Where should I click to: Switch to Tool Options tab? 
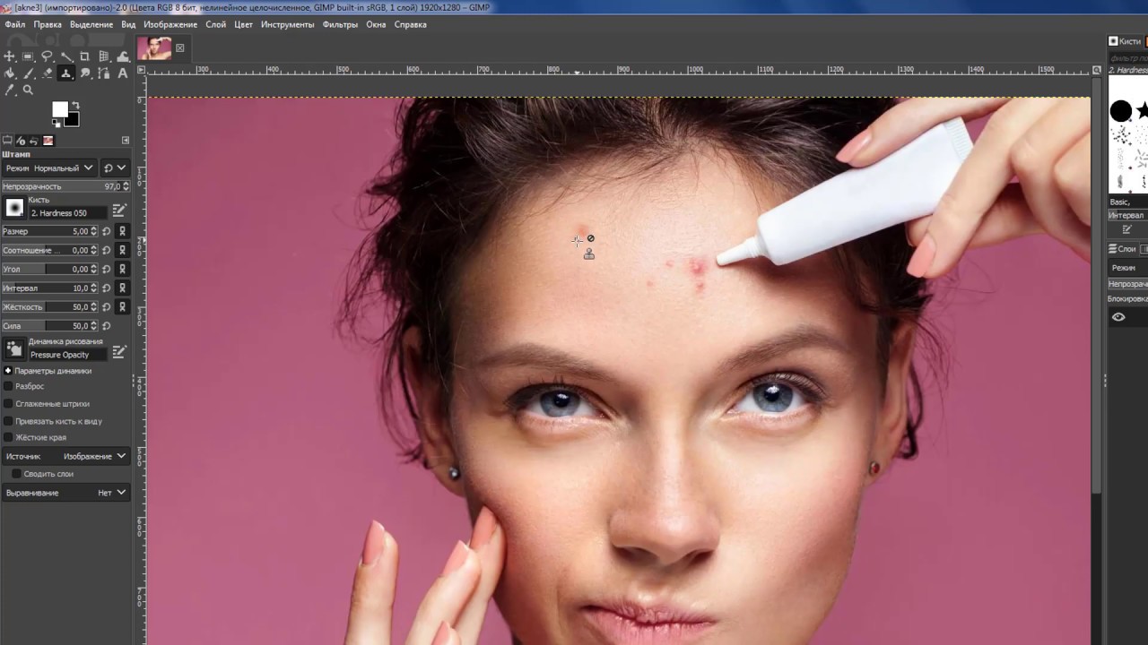(x=7, y=141)
